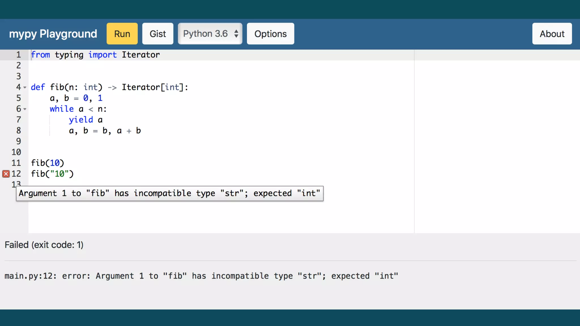Image resolution: width=580 pixels, height=326 pixels.
Task: Open the Python 3.6 version dropdown
Action: pyautogui.click(x=210, y=34)
